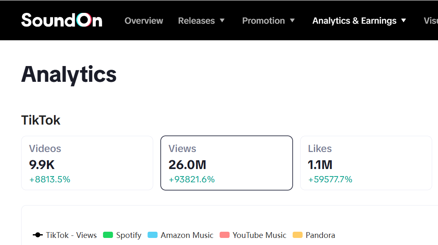438x245 pixels.
Task: Expand the Analytics & Earnings dropdown arrow
Action: pyautogui.click(x=404, y=20)
